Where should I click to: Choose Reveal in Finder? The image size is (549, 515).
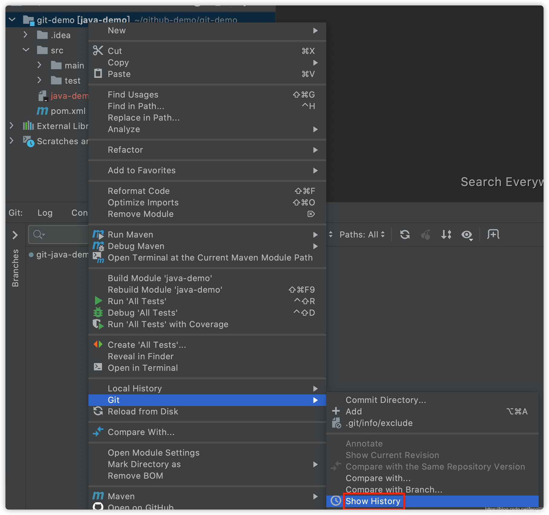[207, 356]
